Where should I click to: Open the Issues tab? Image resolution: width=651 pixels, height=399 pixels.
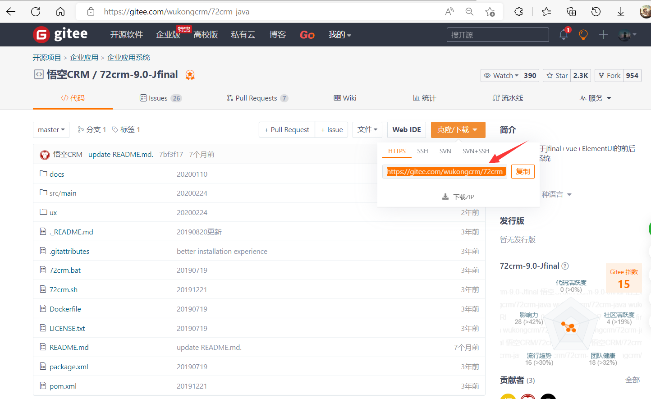160,98
